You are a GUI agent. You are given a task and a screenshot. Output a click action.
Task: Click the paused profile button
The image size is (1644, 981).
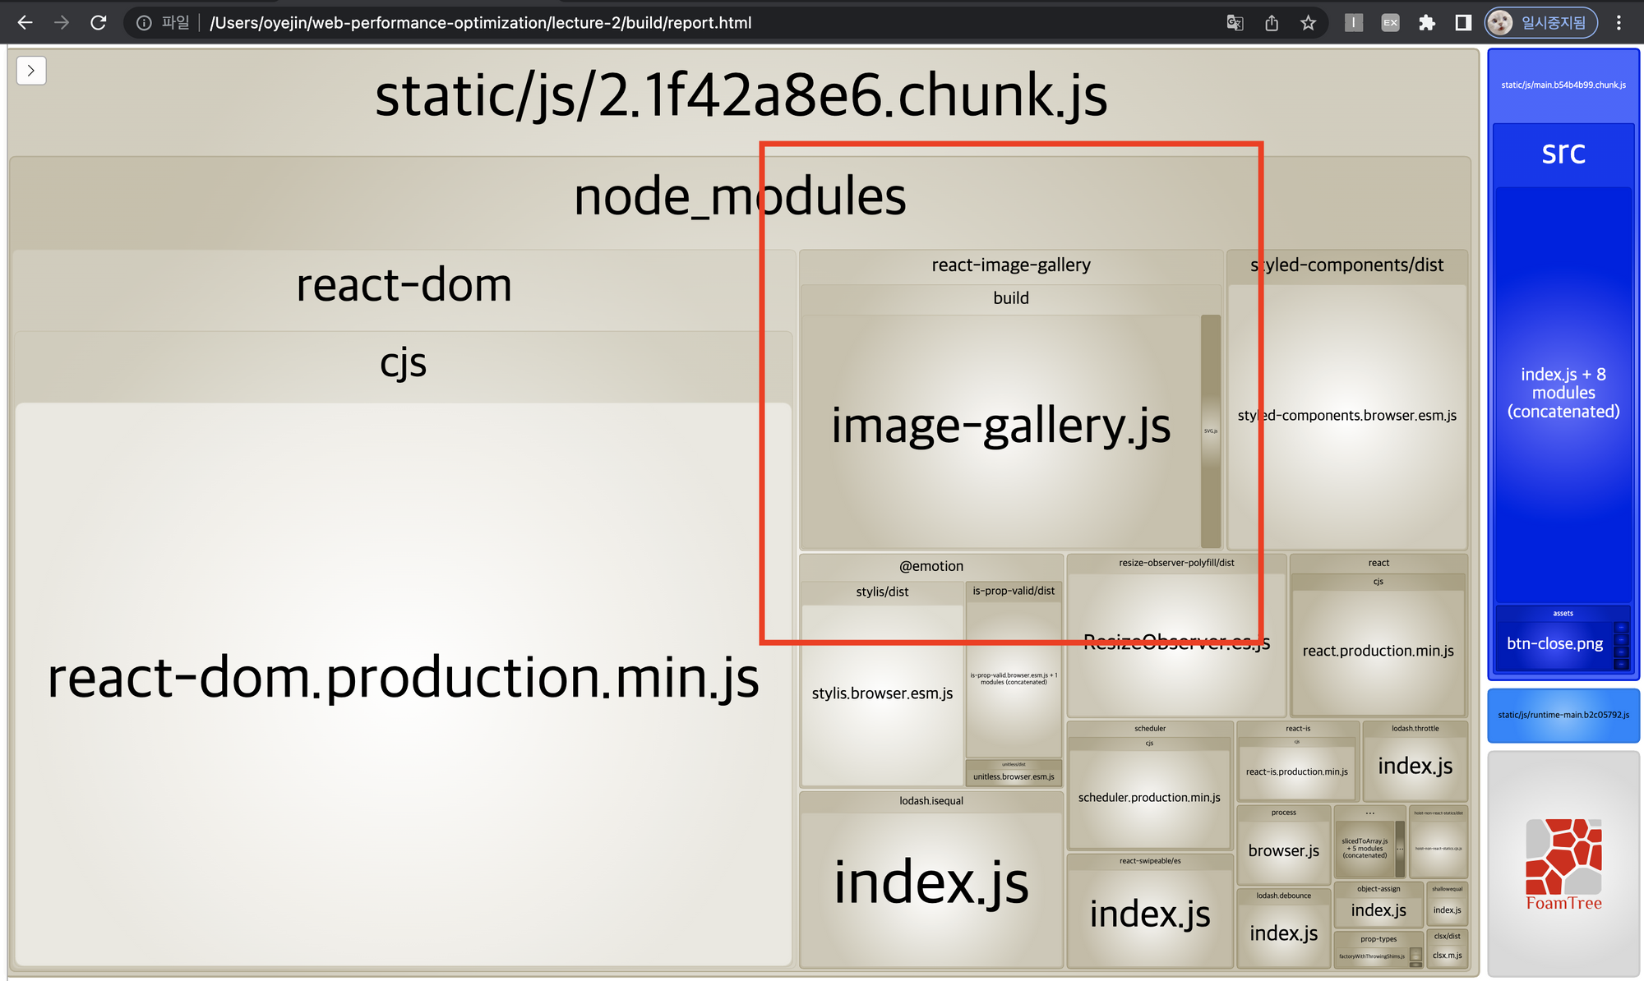pos(1540,23)
